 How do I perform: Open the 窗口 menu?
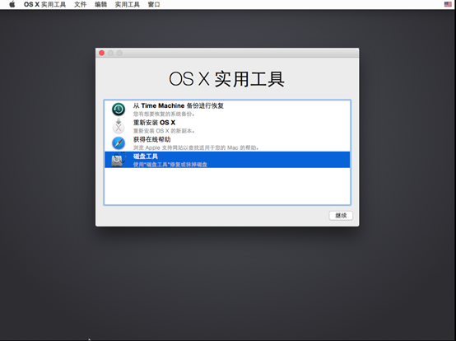coord(154,4)
